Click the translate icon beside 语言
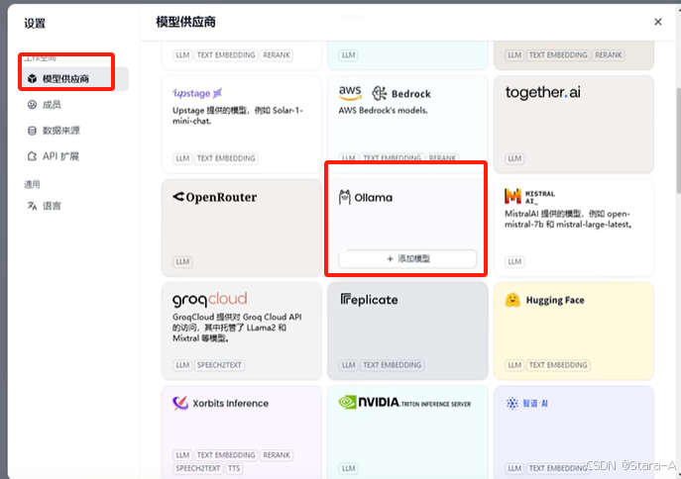 [x=32, y=206]
